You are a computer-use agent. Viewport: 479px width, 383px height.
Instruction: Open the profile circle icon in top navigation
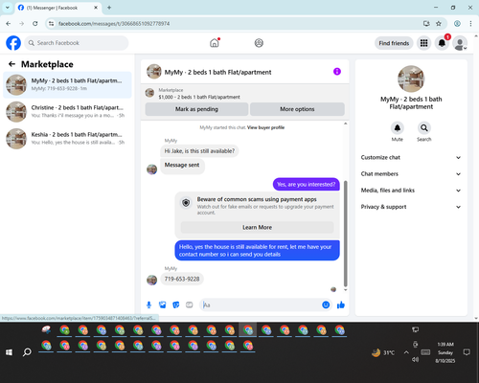coord(259,43)
